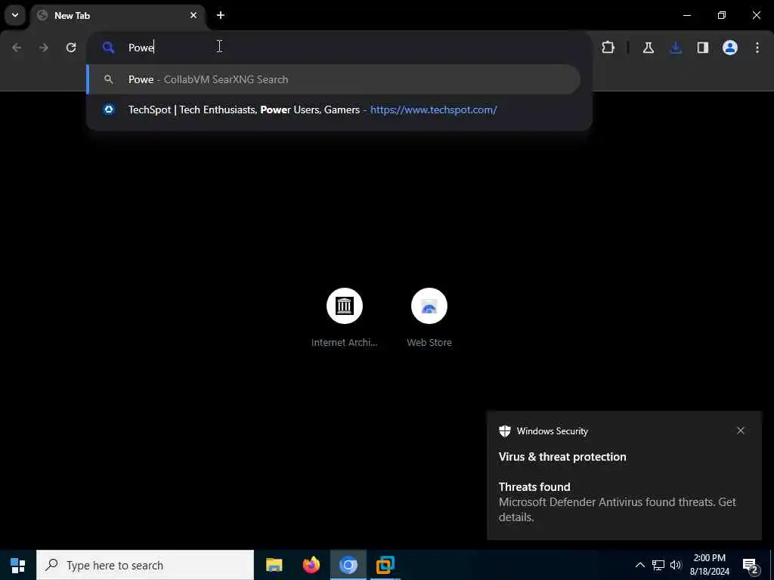Click the 'Type here to search' box

(x=145, y=565)
